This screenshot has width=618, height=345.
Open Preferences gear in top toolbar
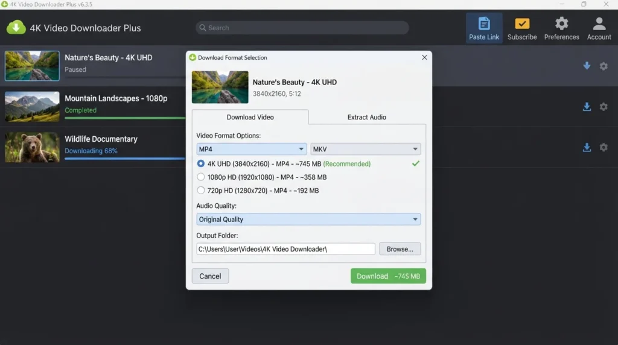[562, 28]
